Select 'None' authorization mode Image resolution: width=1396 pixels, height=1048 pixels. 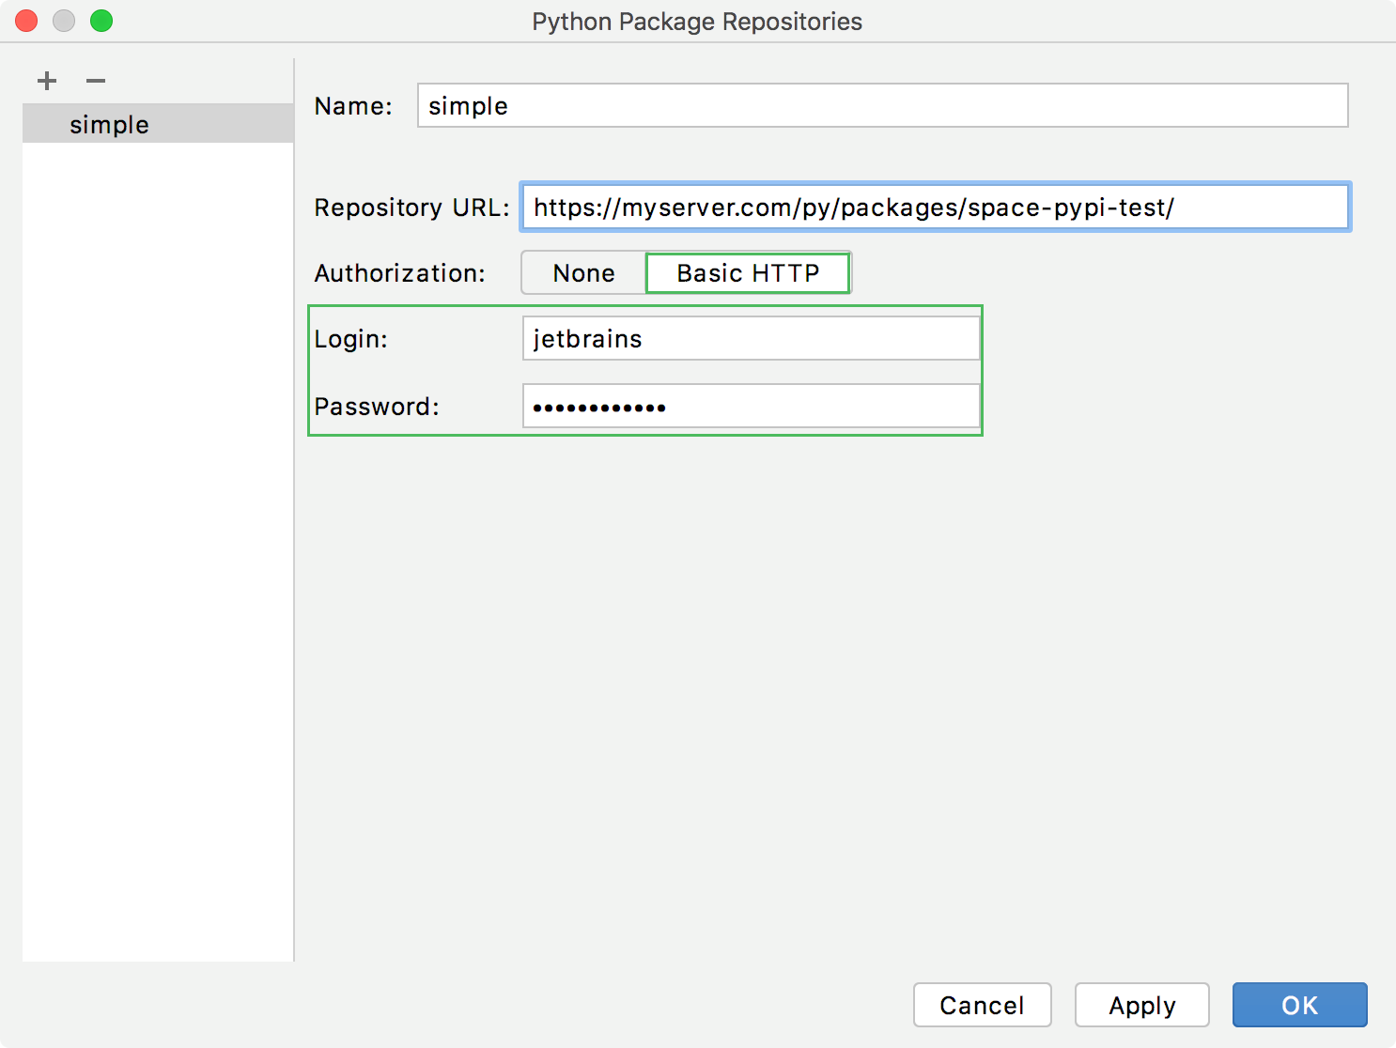click(x=582, y=272)
